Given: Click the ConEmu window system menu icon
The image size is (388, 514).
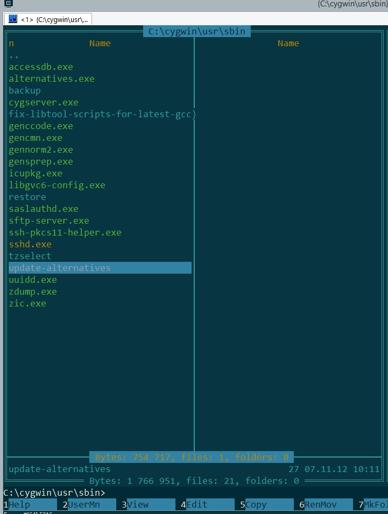Looking at the screenshot, I should coord(9,3).
